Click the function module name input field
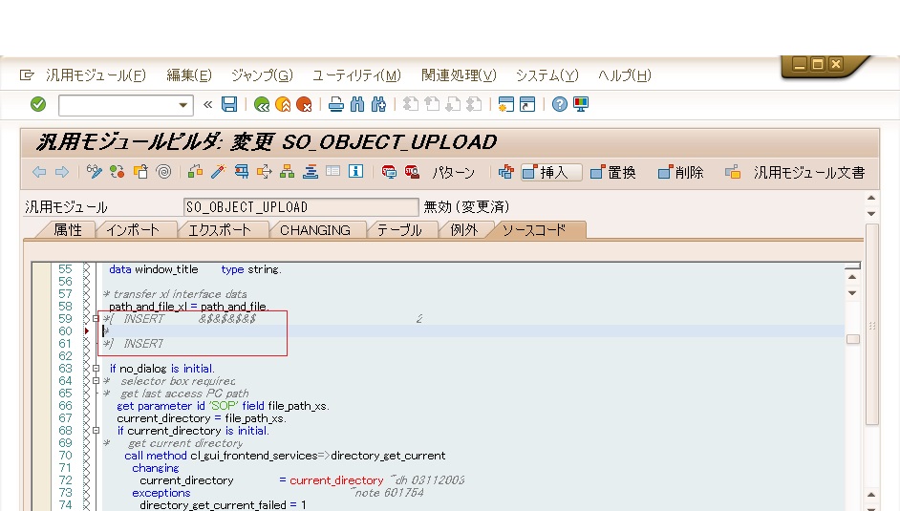This screenshot has width=900, height=511. coord(300,207)
